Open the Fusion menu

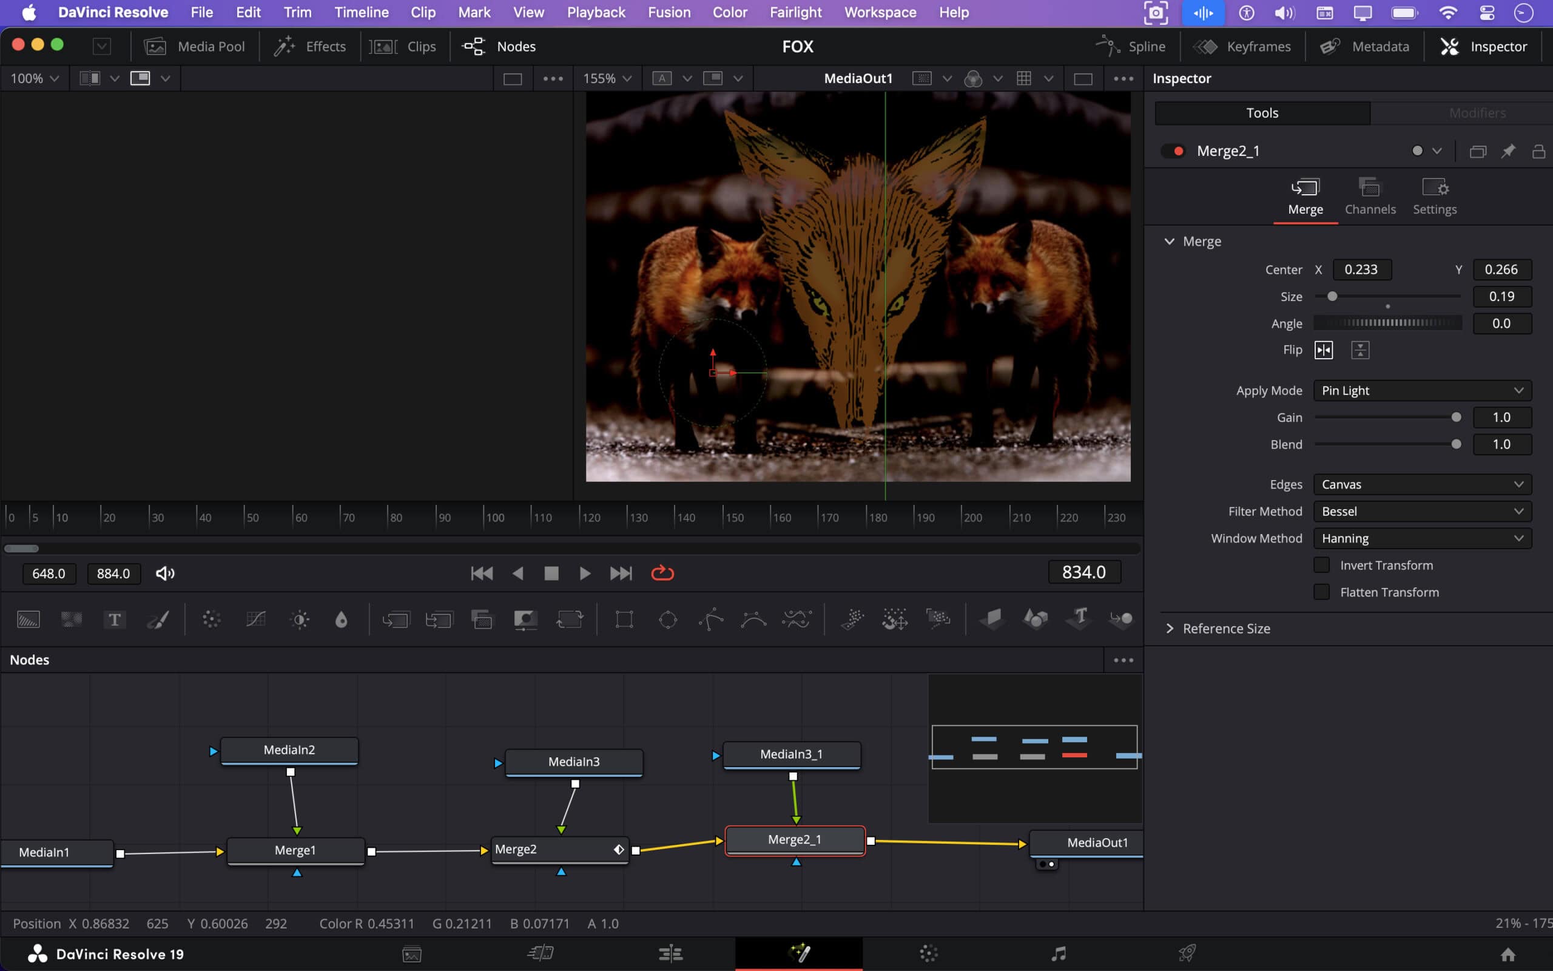669,12
